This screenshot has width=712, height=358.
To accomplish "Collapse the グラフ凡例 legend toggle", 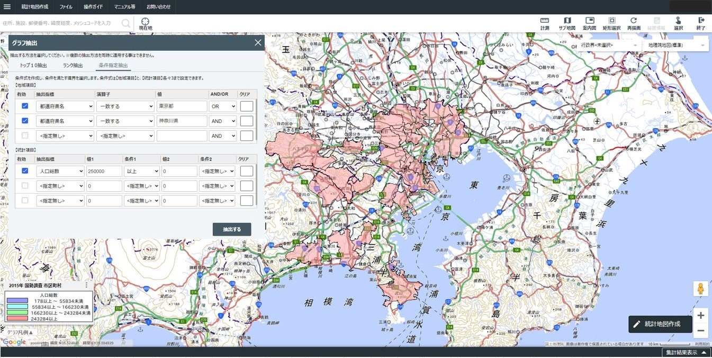I will click(x=20, y=333).
